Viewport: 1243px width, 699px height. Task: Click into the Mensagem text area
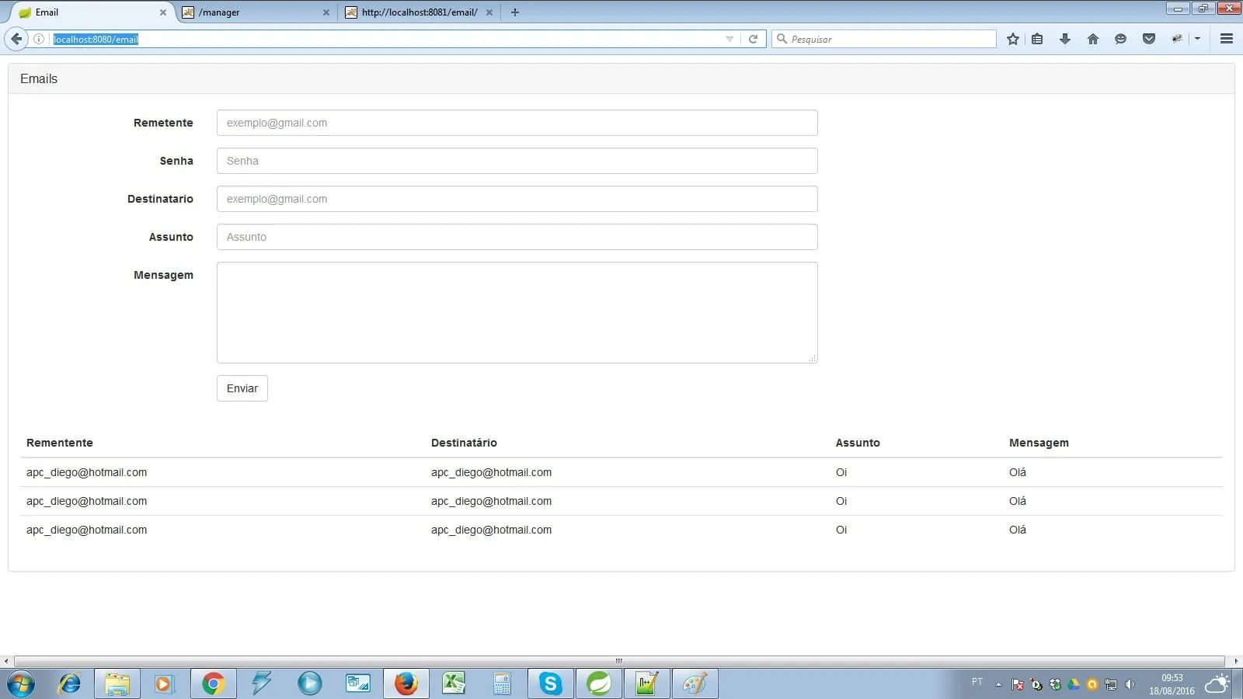(x=517, y=312)
